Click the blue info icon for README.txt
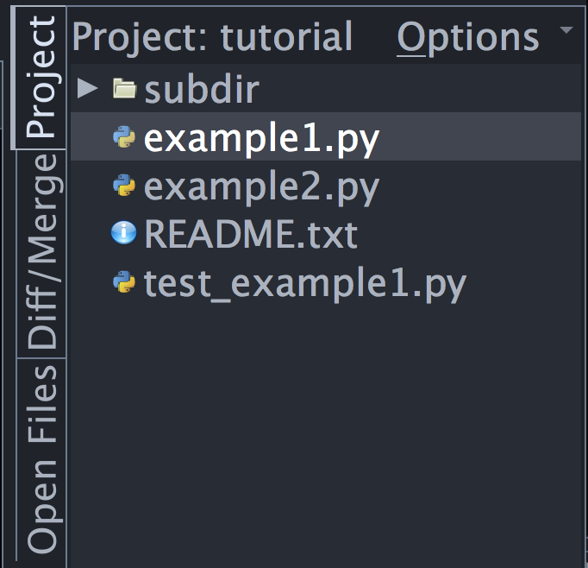 click(x=125, y=233)
